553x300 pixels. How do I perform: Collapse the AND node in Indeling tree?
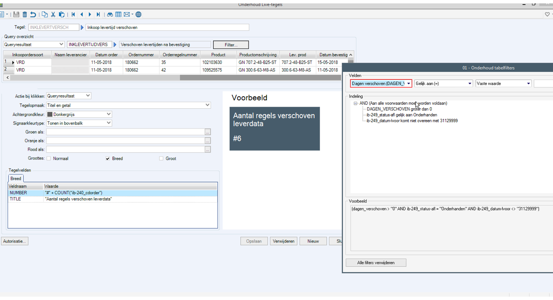click(355, 103)
